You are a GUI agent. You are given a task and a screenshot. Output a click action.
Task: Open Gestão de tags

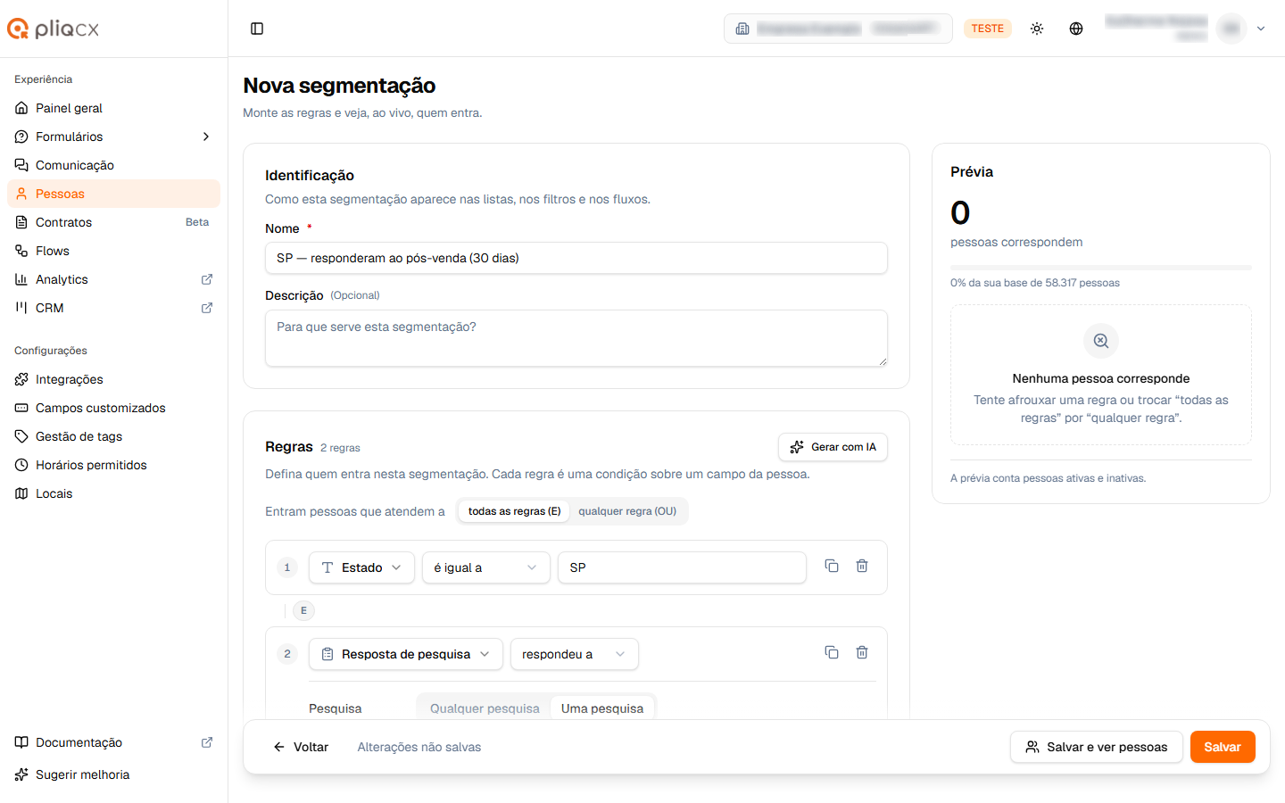coord(113,436)
